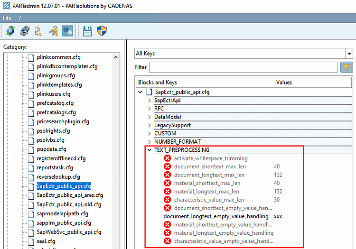Select document_longtext_empty_value_handling key

(216, 216)
